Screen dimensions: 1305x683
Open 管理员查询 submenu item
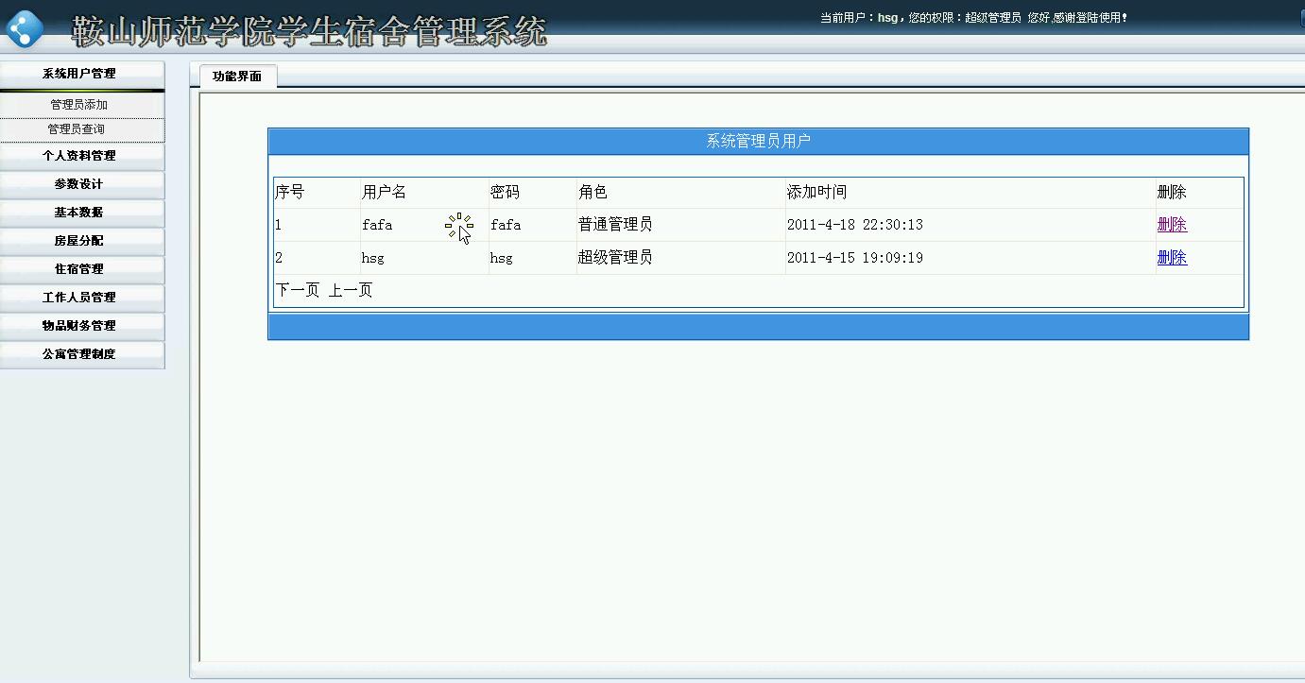click(77, 129)
